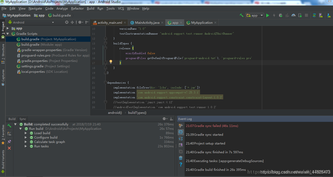Open Build panel gear settings dropdown
The image size is (333, 177).
pos(165,119)
